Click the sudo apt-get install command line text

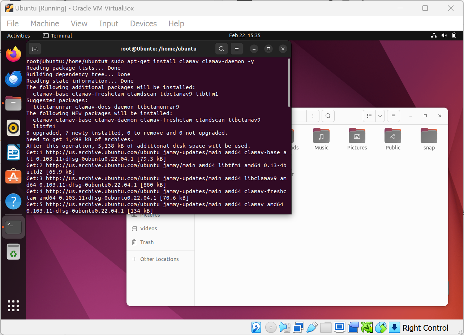(x=182, y=61)
